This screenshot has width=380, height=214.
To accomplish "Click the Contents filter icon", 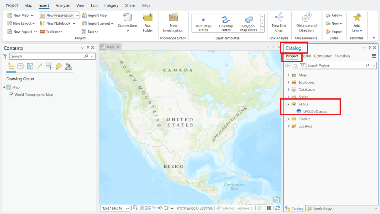I will tap(5, 56).
